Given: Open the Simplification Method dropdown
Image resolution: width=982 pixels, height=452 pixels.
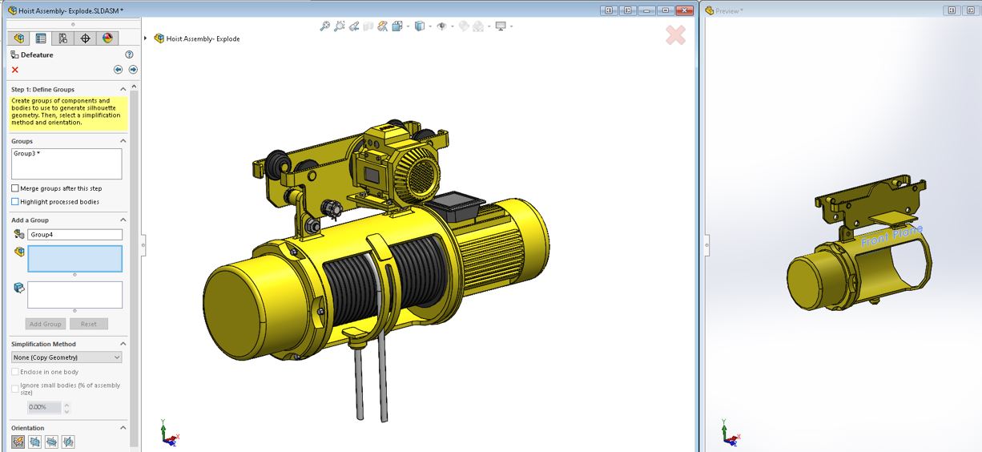Looking at the screenshot, I should [x=66, y=357].
